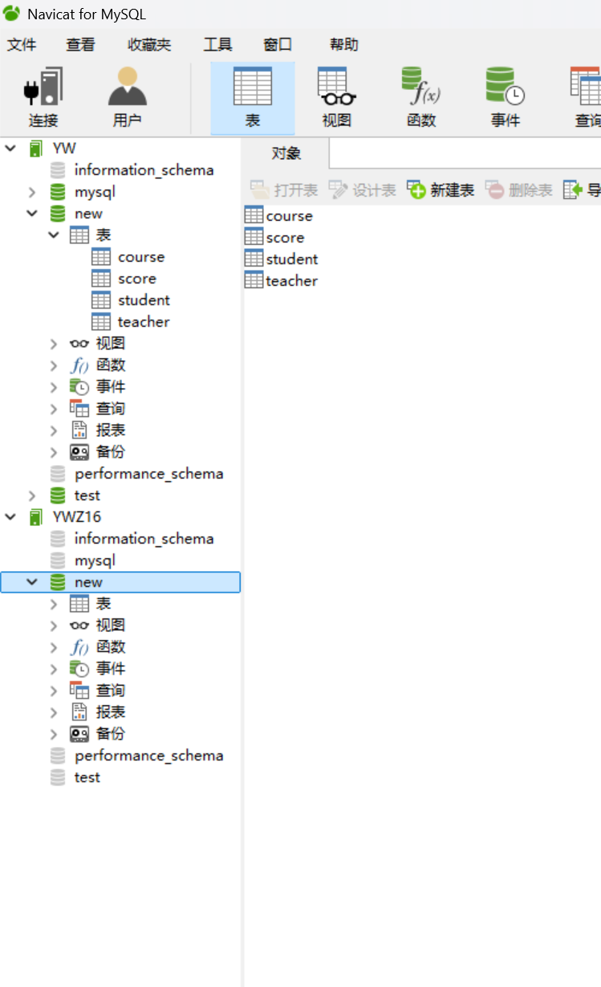Click score table icon in object list
The height and width of the screenshot is (987, 601).
pos(254,237)
